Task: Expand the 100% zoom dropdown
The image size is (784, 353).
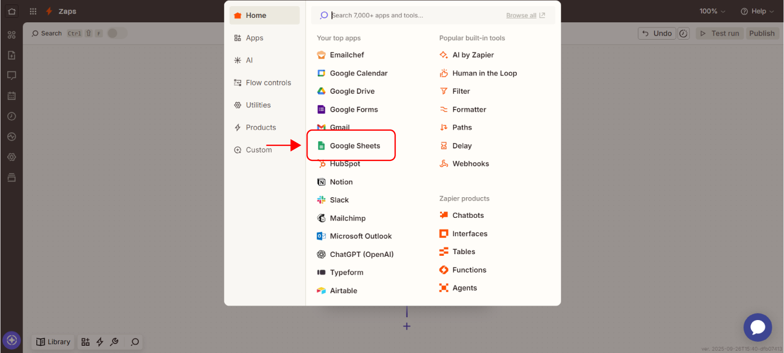Action: point(712,11)
